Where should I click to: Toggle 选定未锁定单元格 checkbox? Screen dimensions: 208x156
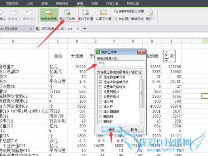coord(100,82)
